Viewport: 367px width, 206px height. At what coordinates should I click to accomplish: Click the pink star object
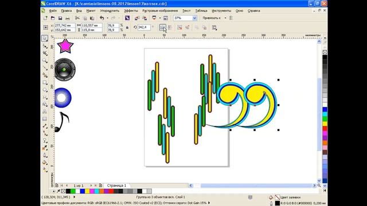(x=65, y=46)
